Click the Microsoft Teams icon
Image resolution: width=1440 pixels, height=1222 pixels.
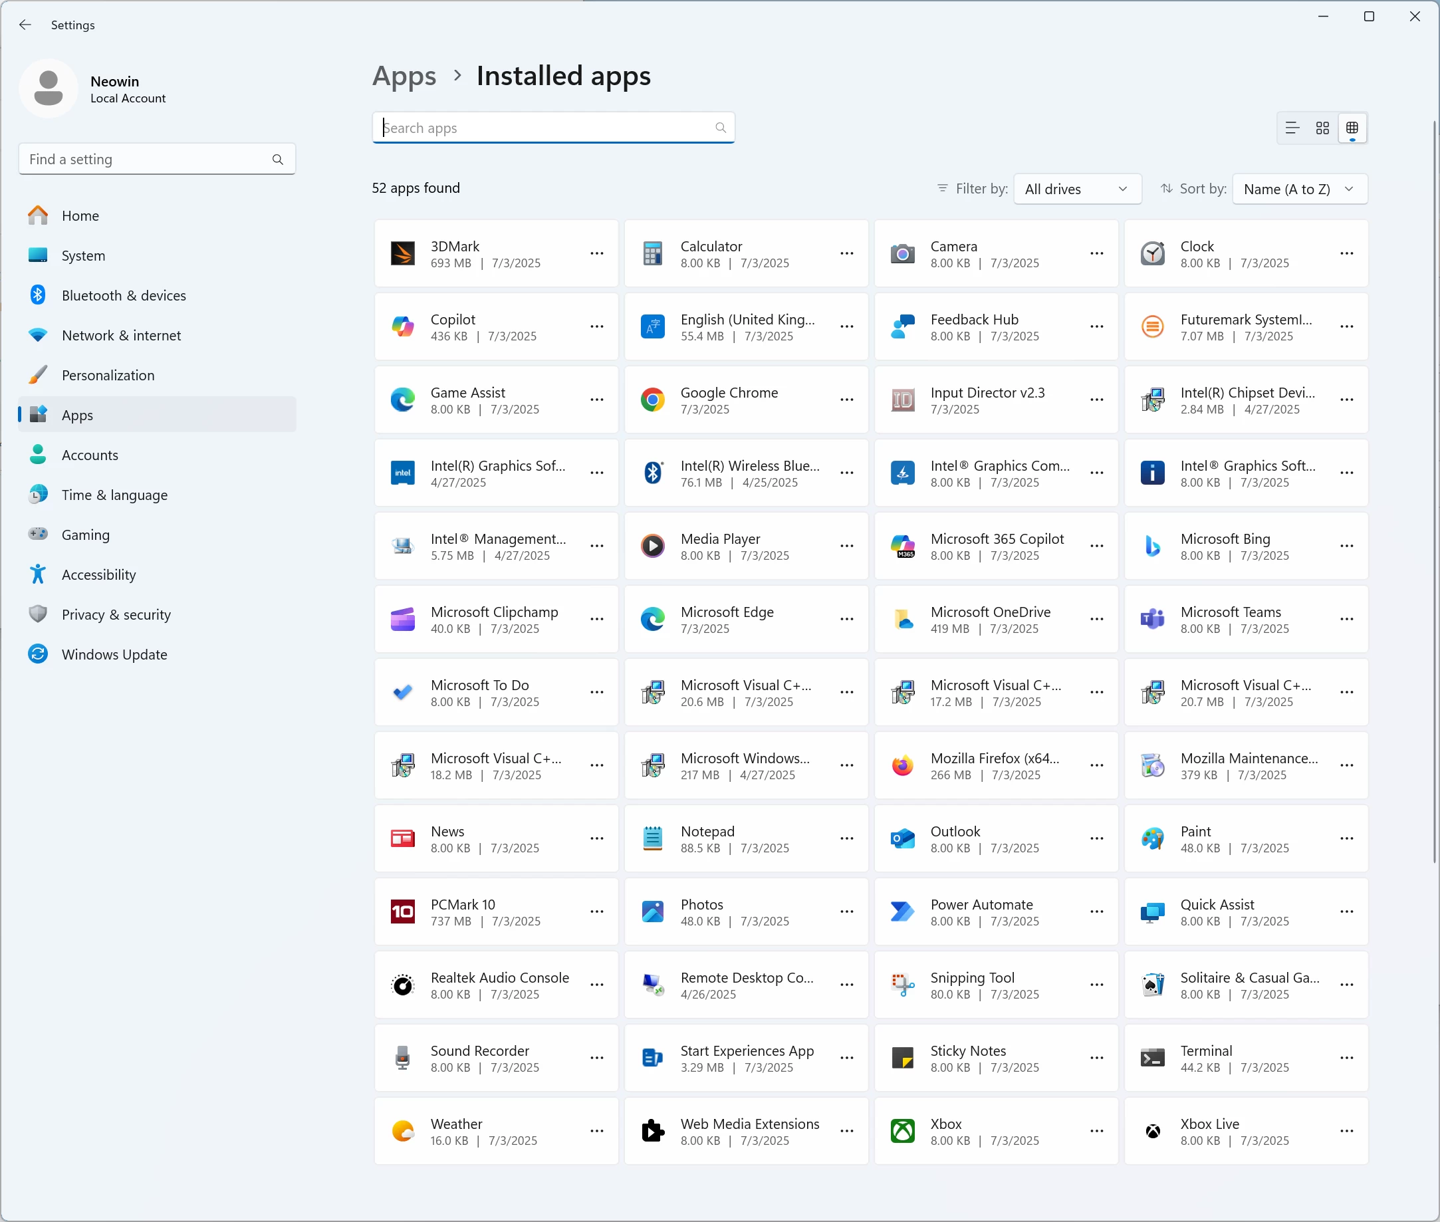click(1153, 620)
